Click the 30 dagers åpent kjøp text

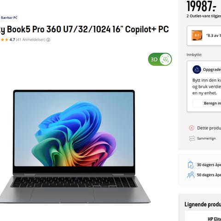click(x=209, y=165)
